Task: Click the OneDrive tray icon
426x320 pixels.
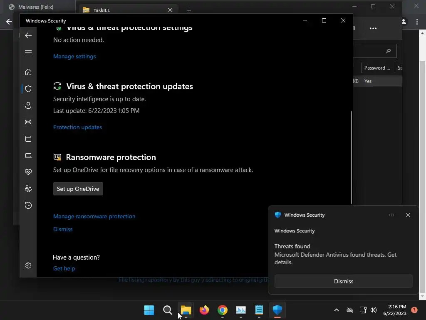Action: tap(350, 310)
